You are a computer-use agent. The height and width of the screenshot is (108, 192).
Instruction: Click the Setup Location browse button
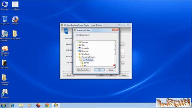coord(123,57)
